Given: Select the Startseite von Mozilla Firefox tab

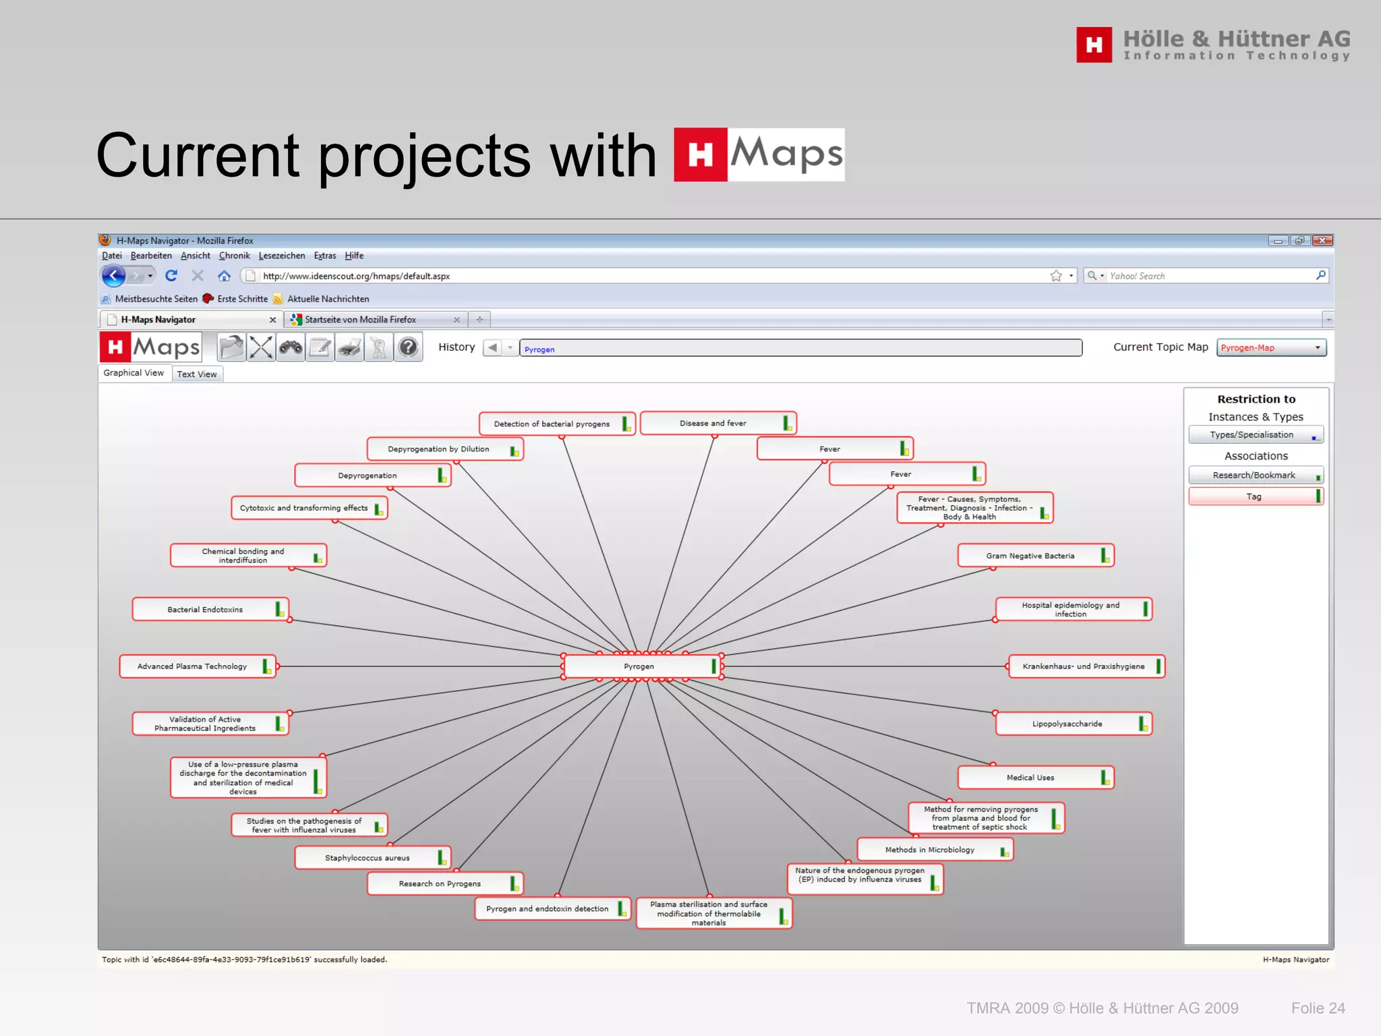Looking at the screenshot, I should tap(376, 320).
